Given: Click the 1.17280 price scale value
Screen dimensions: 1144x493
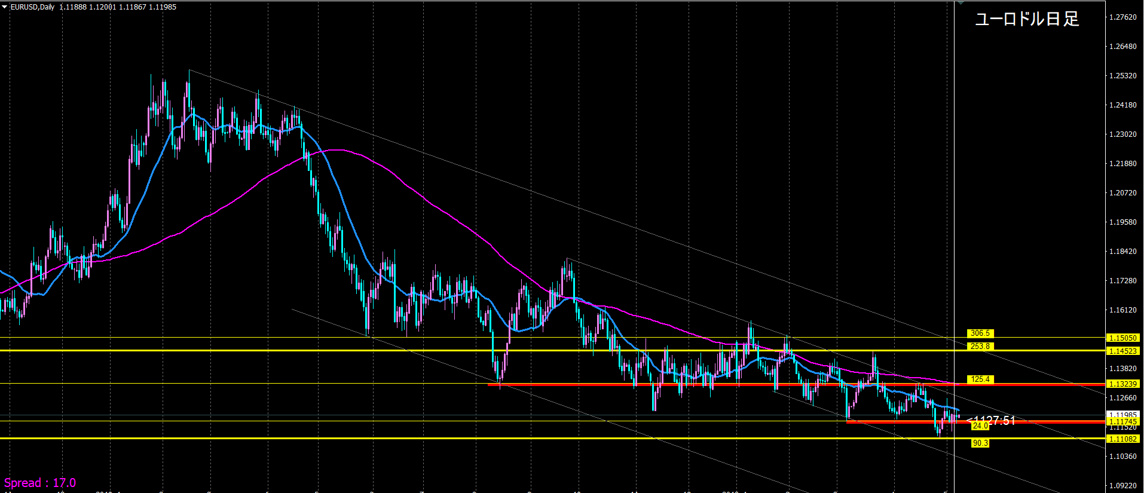Looking at the screenshot, I should [1122, 281].
